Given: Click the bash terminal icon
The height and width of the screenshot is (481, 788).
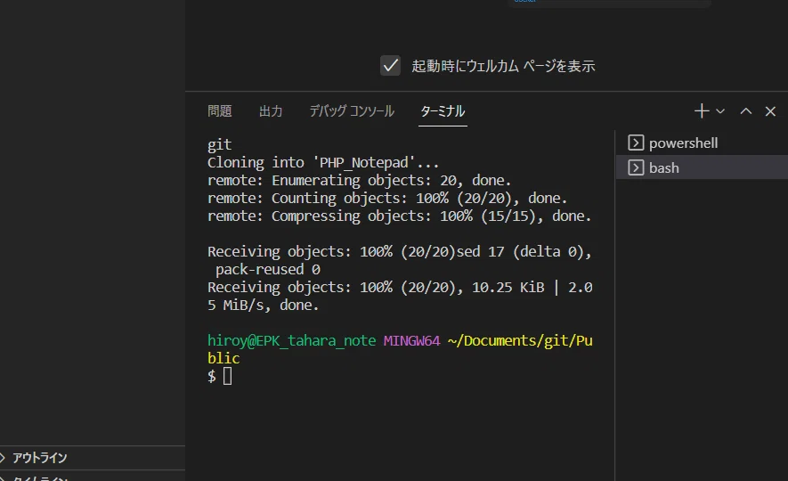Looking at the screenshot, I should tap(636, 167).
